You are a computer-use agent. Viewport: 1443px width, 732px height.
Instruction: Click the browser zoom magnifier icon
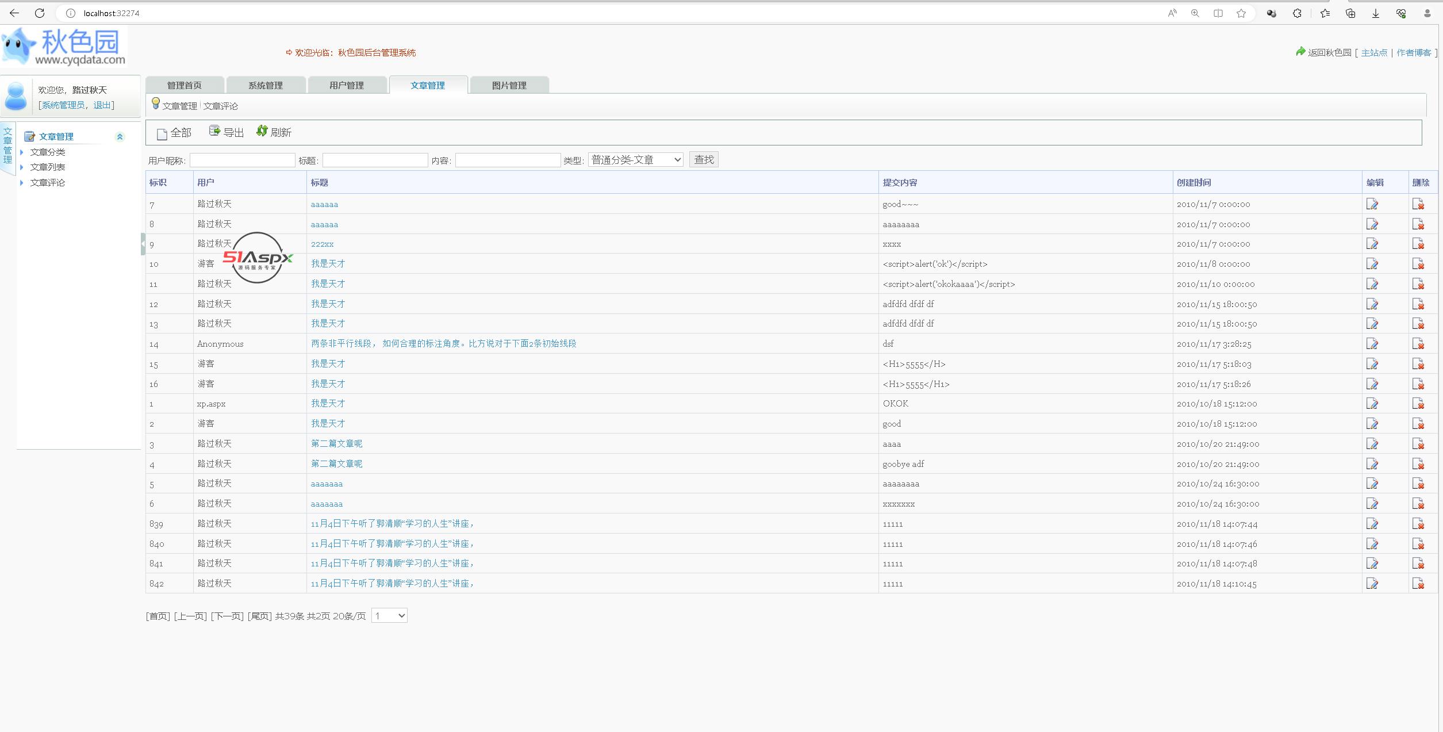[x=1195, y=13]
